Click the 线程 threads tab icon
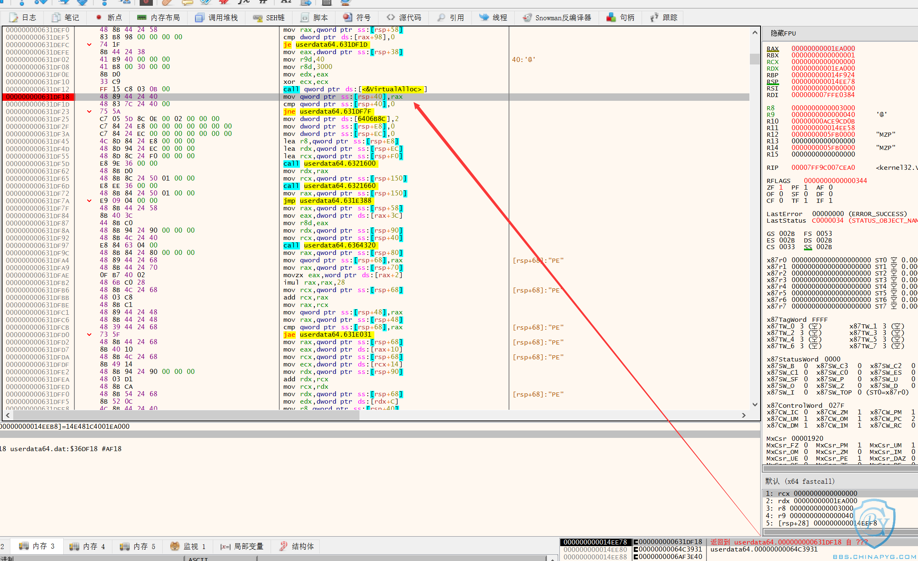This screenshot has width=918, height=561. [x=484, y=18]
